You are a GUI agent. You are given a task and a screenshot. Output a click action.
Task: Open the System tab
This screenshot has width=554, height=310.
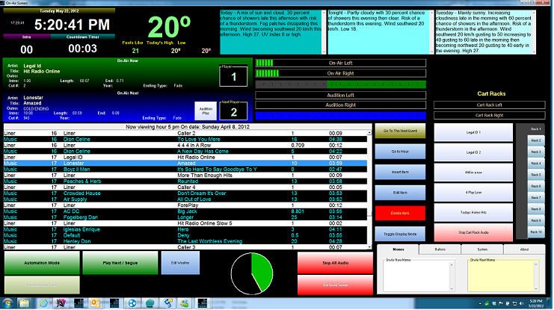482,249
